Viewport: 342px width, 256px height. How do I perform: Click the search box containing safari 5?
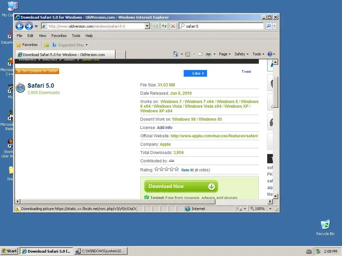pos(221,26)
